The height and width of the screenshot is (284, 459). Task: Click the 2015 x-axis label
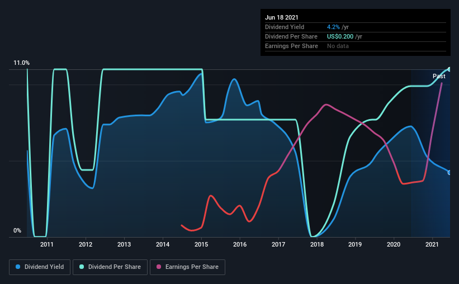[201, 244]
